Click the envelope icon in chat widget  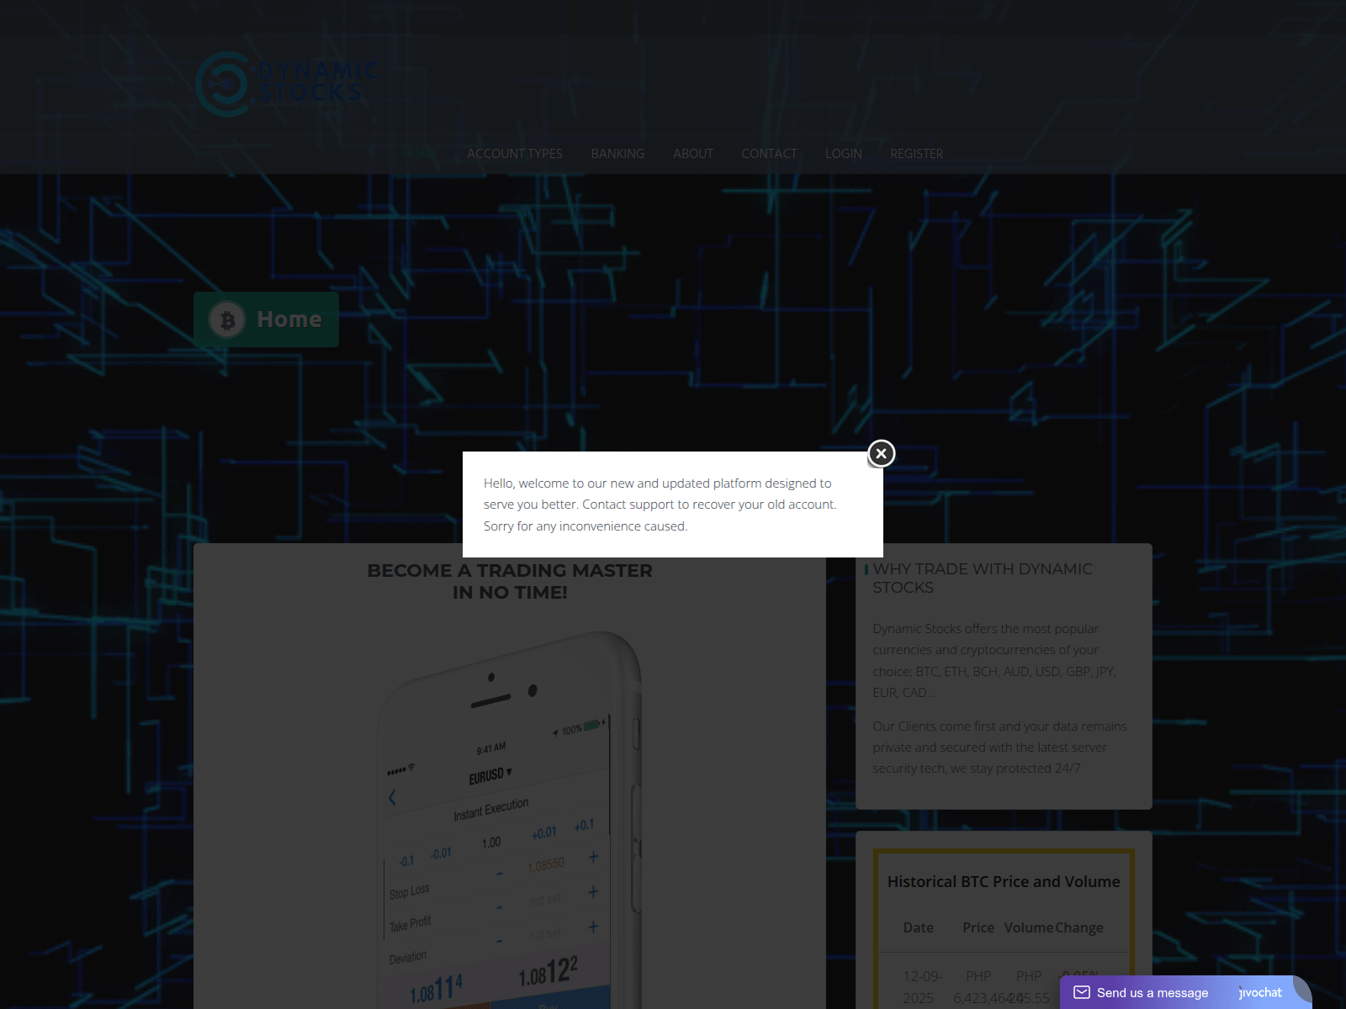[x=1082, y=992]
